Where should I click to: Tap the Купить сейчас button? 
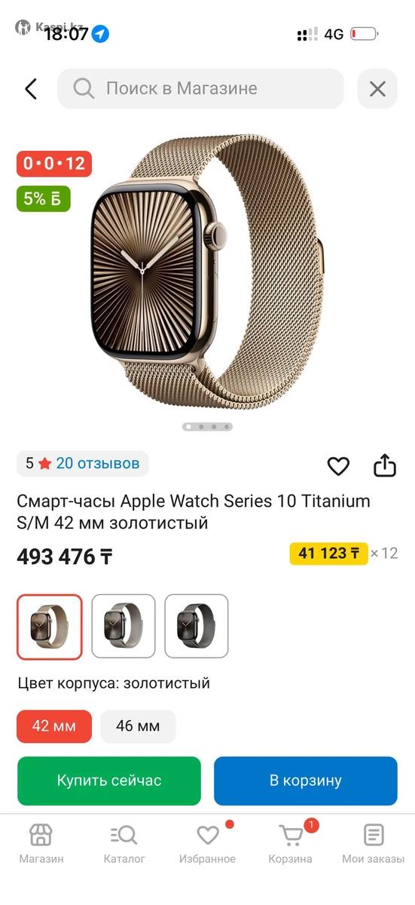pos(109,781)
